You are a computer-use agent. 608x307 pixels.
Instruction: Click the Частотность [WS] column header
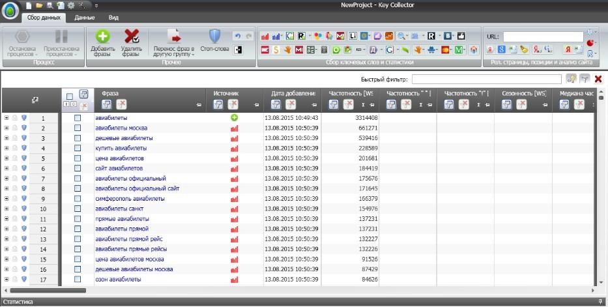tap(351, 94)
